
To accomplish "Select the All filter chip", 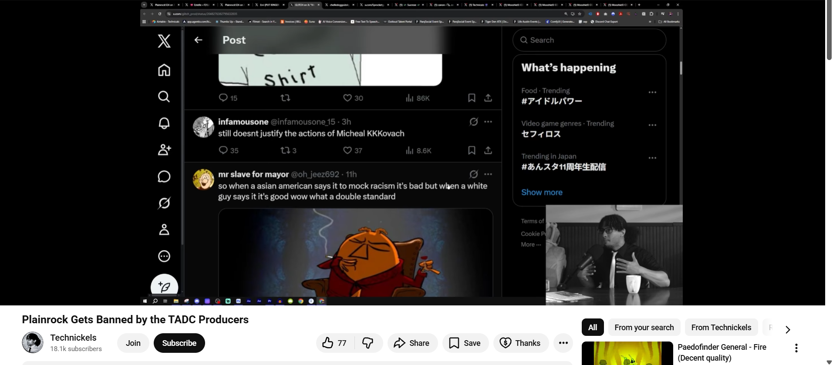I will (592, 328).
